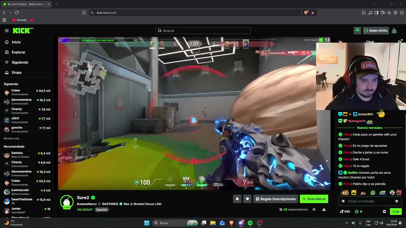Open browser extensions puzzle icon
This screenshot has width=406, height=228.
pos(364,13)
